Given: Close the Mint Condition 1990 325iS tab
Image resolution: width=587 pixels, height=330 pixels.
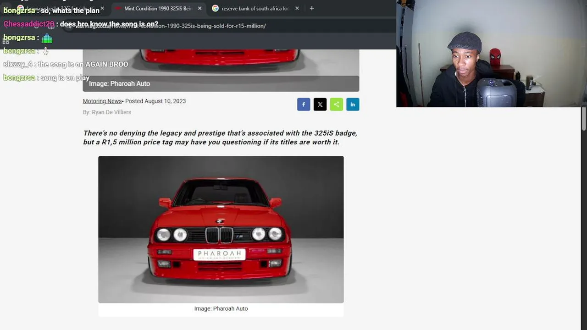Looking at the screenshot, I should click(199, 8).
